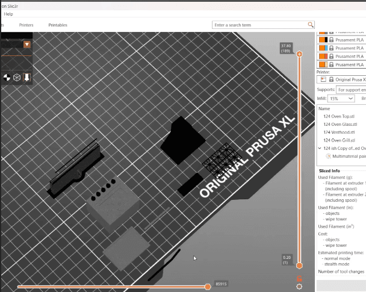The width and height of the screenshot is (366, 292).
Task: Click the Multimaterial painting icon in object list
Action: point(329,157)
